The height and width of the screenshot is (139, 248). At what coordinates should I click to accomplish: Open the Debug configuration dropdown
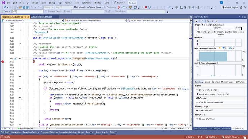(49, 7)
